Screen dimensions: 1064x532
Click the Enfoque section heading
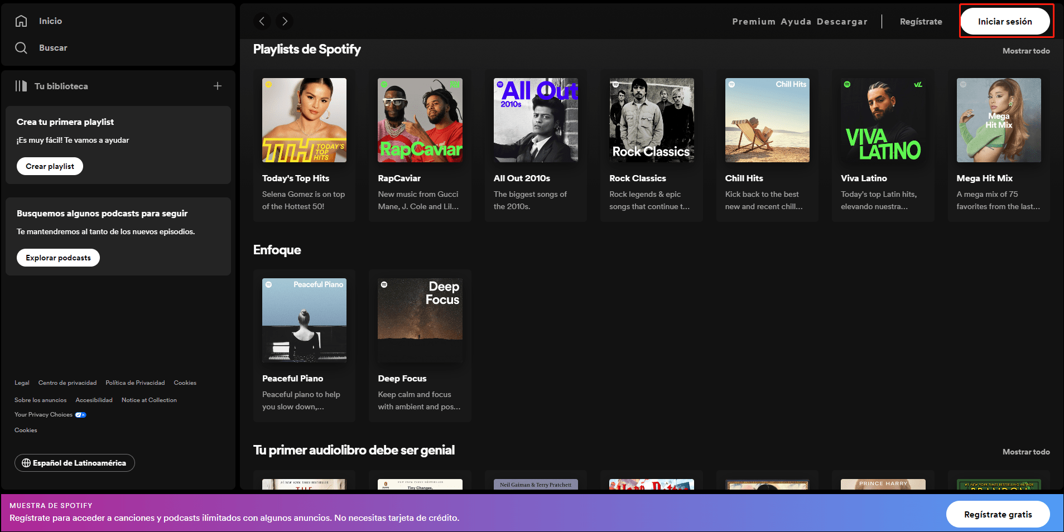click(277, 250)
